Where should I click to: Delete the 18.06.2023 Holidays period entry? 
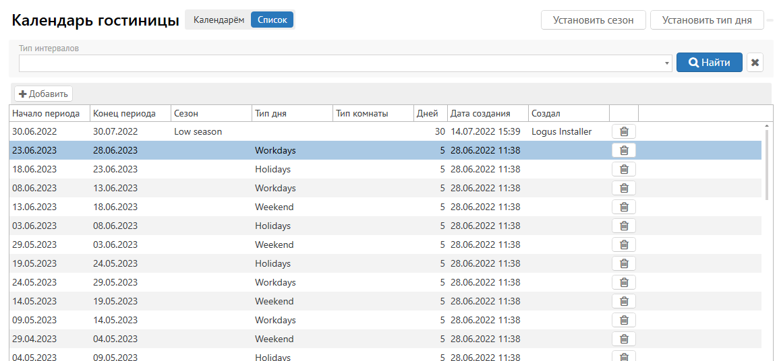(x=623, y=169)
